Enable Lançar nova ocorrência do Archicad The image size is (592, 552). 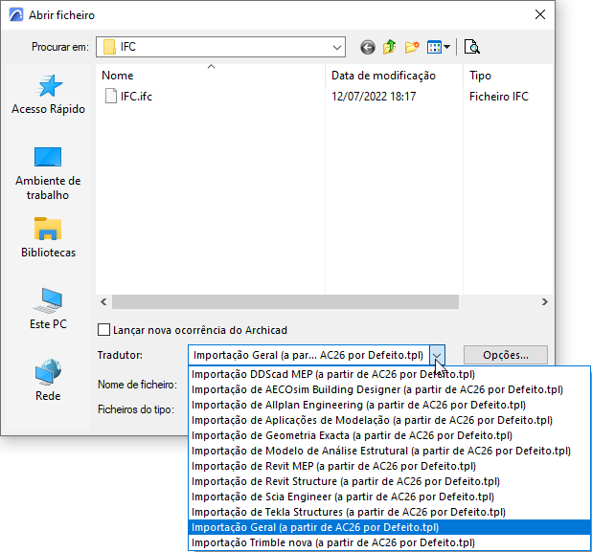(103, 330)
